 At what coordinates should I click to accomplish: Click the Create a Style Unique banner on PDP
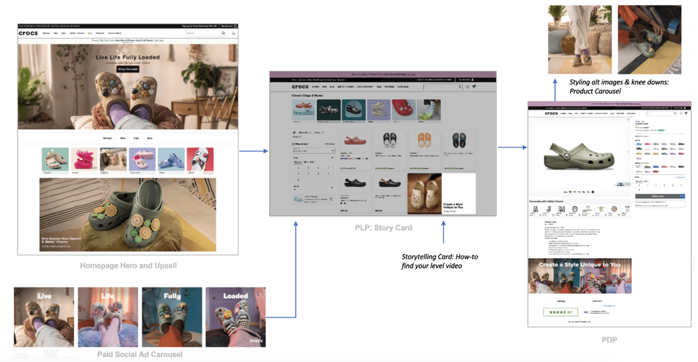pyautogui.click(x=579, y=276)
